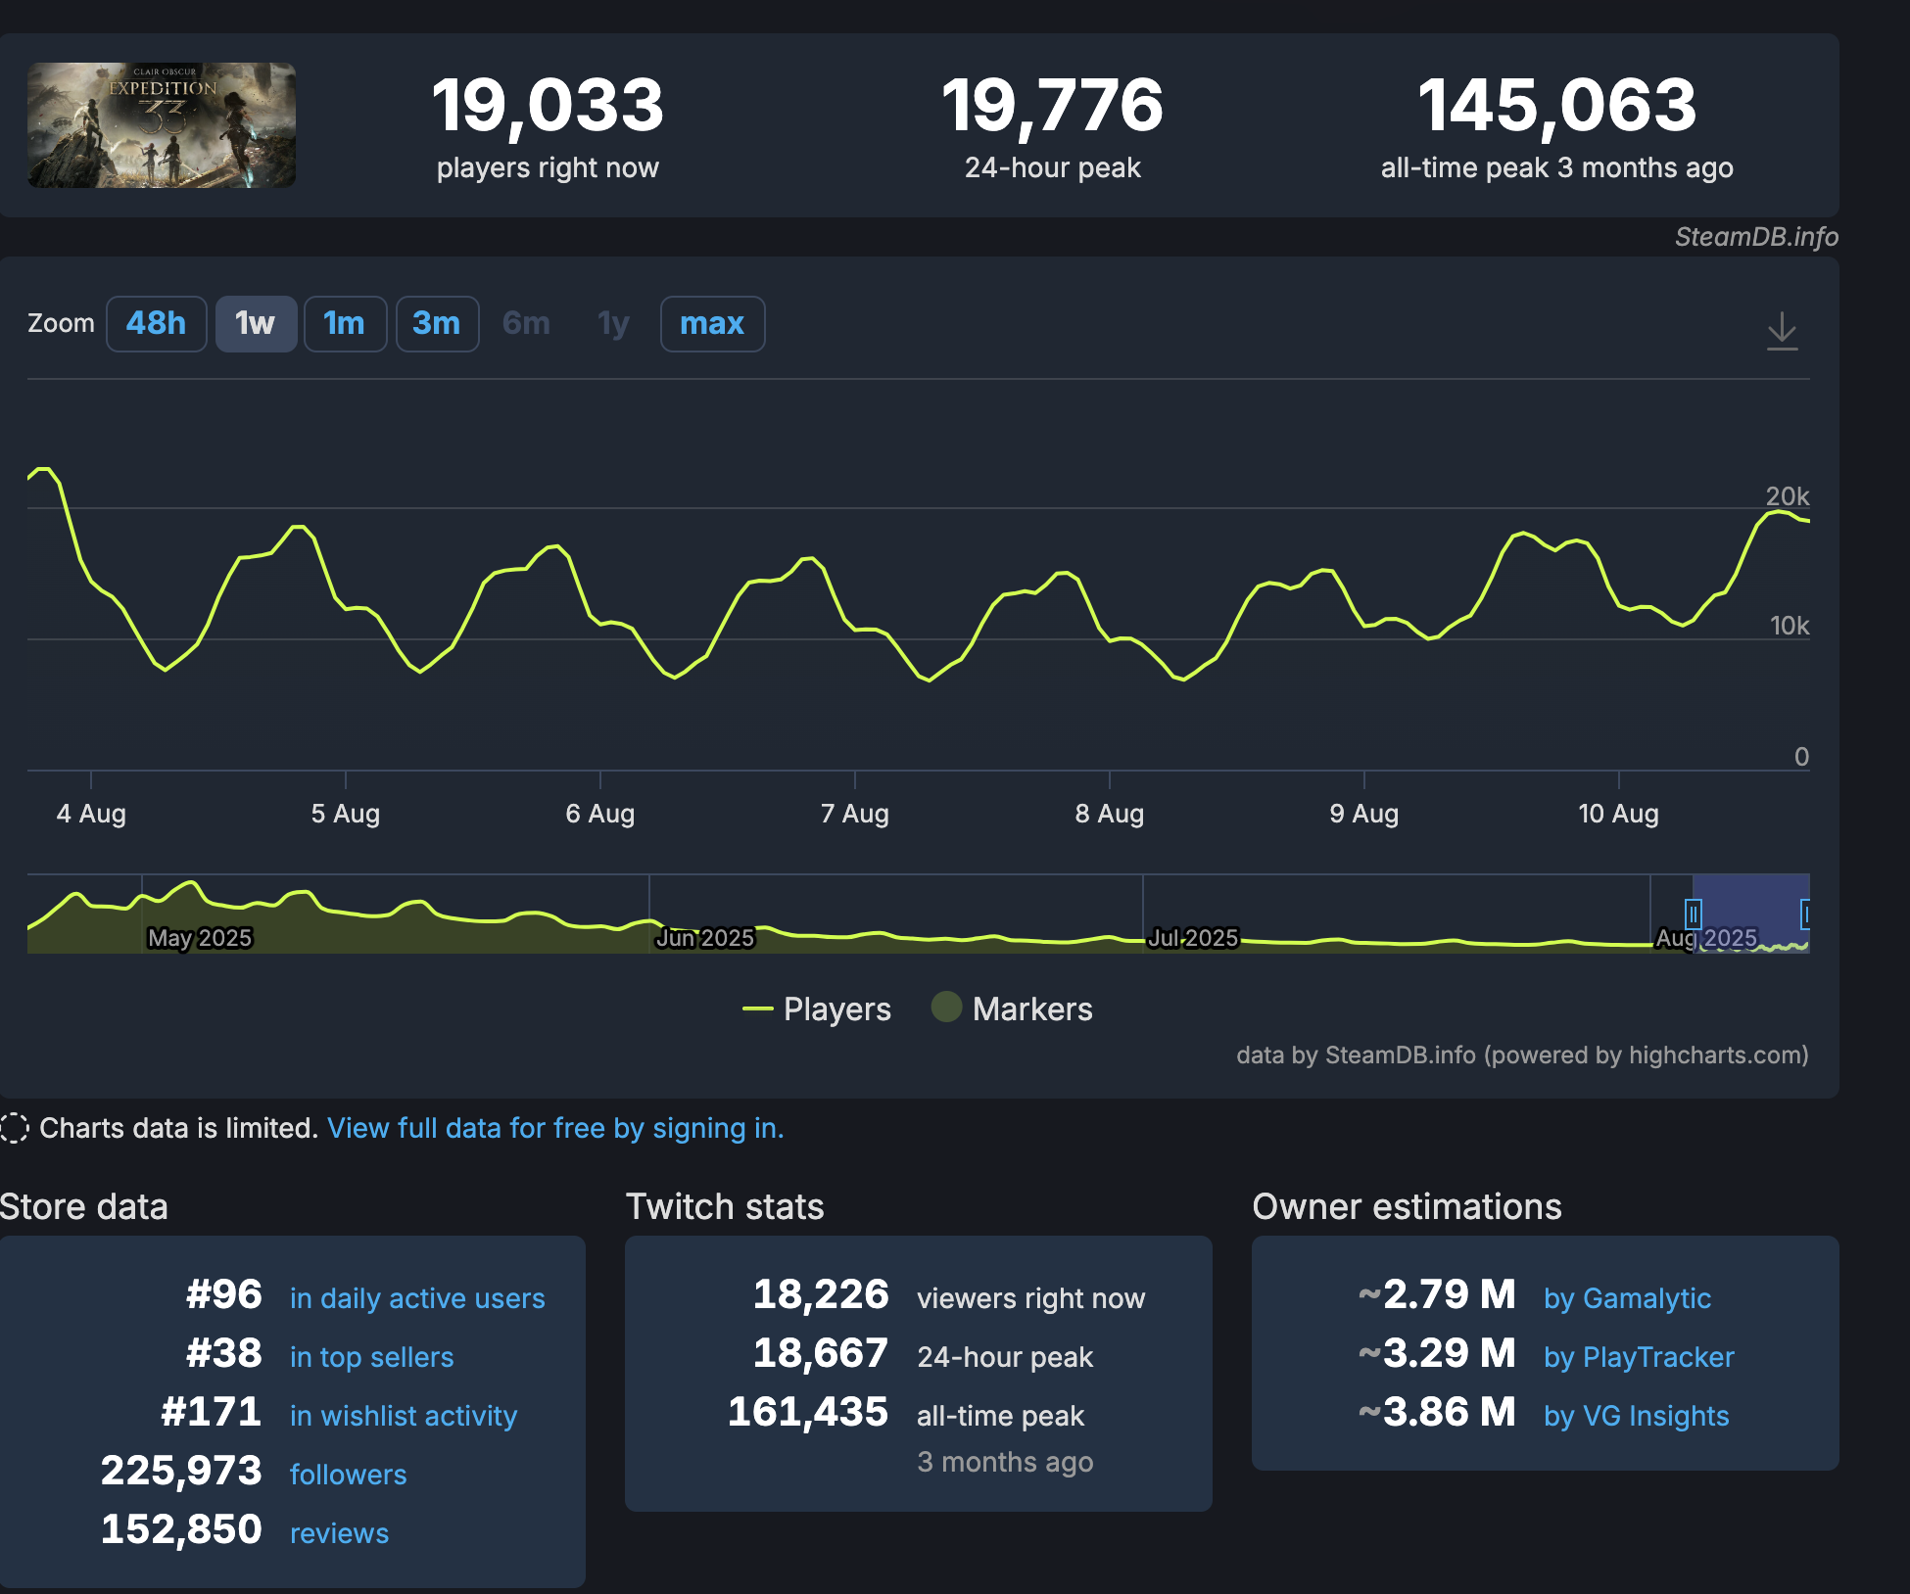Viewport: 1910px width, 1594px height.
Task: Open the 'by Gamalytic' link
Action: [1627, 1298]
